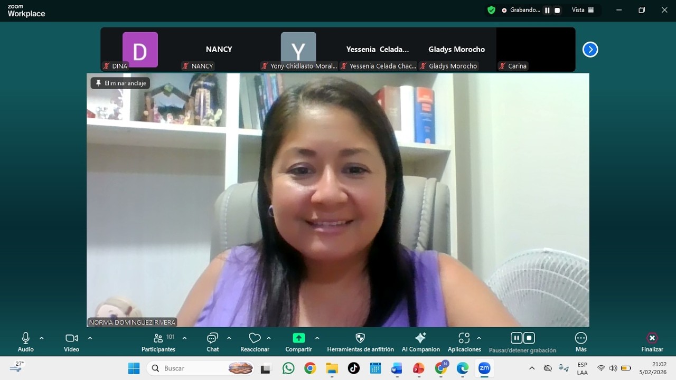Click the Zoom icon on the taskbar
This screenshot has height=380, width=676.
click(484, 368)
